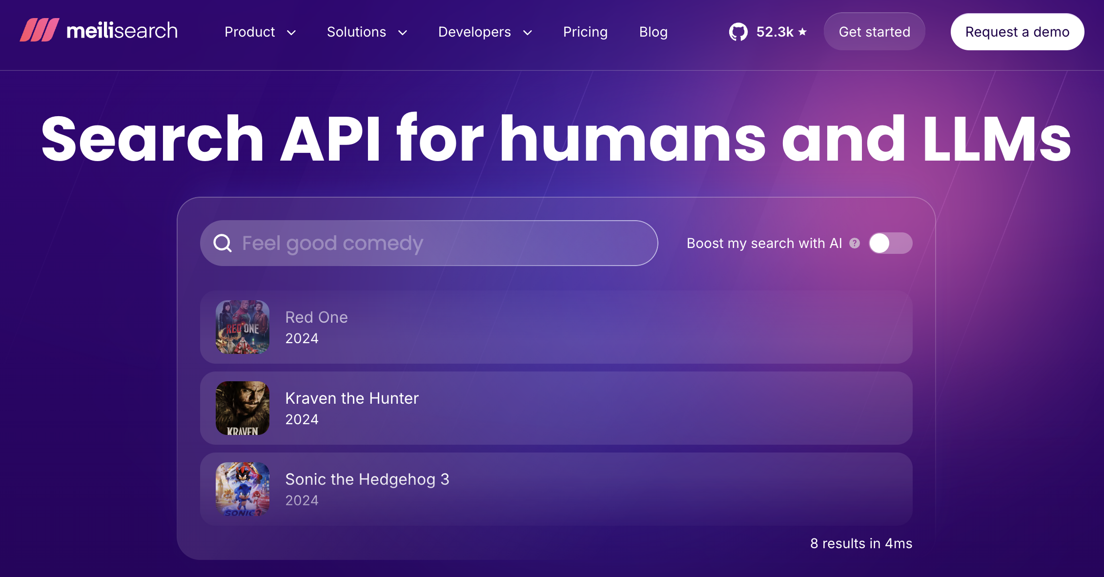Screen dimensions: 1104x577
Task: Click the GitHub star icon
Action: point(802,32)
